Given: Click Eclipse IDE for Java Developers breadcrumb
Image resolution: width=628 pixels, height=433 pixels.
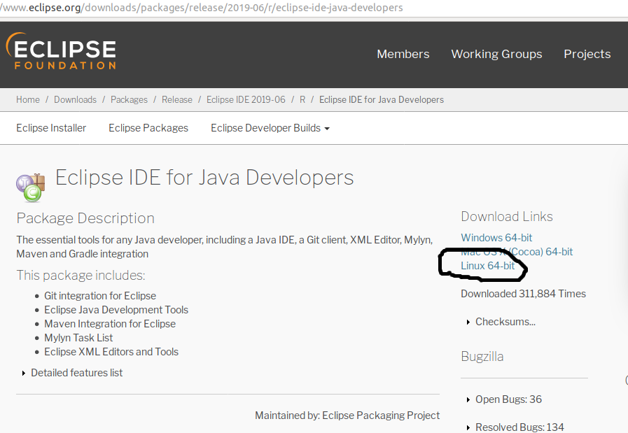Looking at the screenshot, I should [x=382, y=99].
